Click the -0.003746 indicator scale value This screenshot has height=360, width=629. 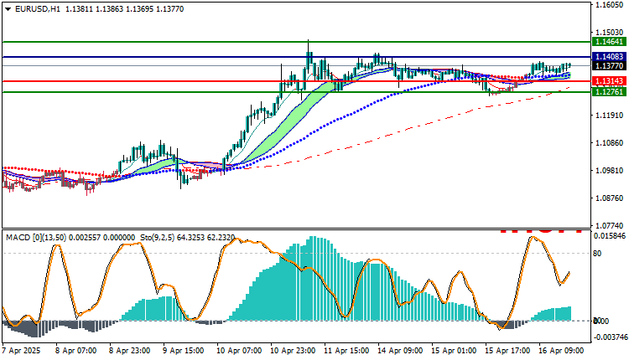(x=610, y=337)
